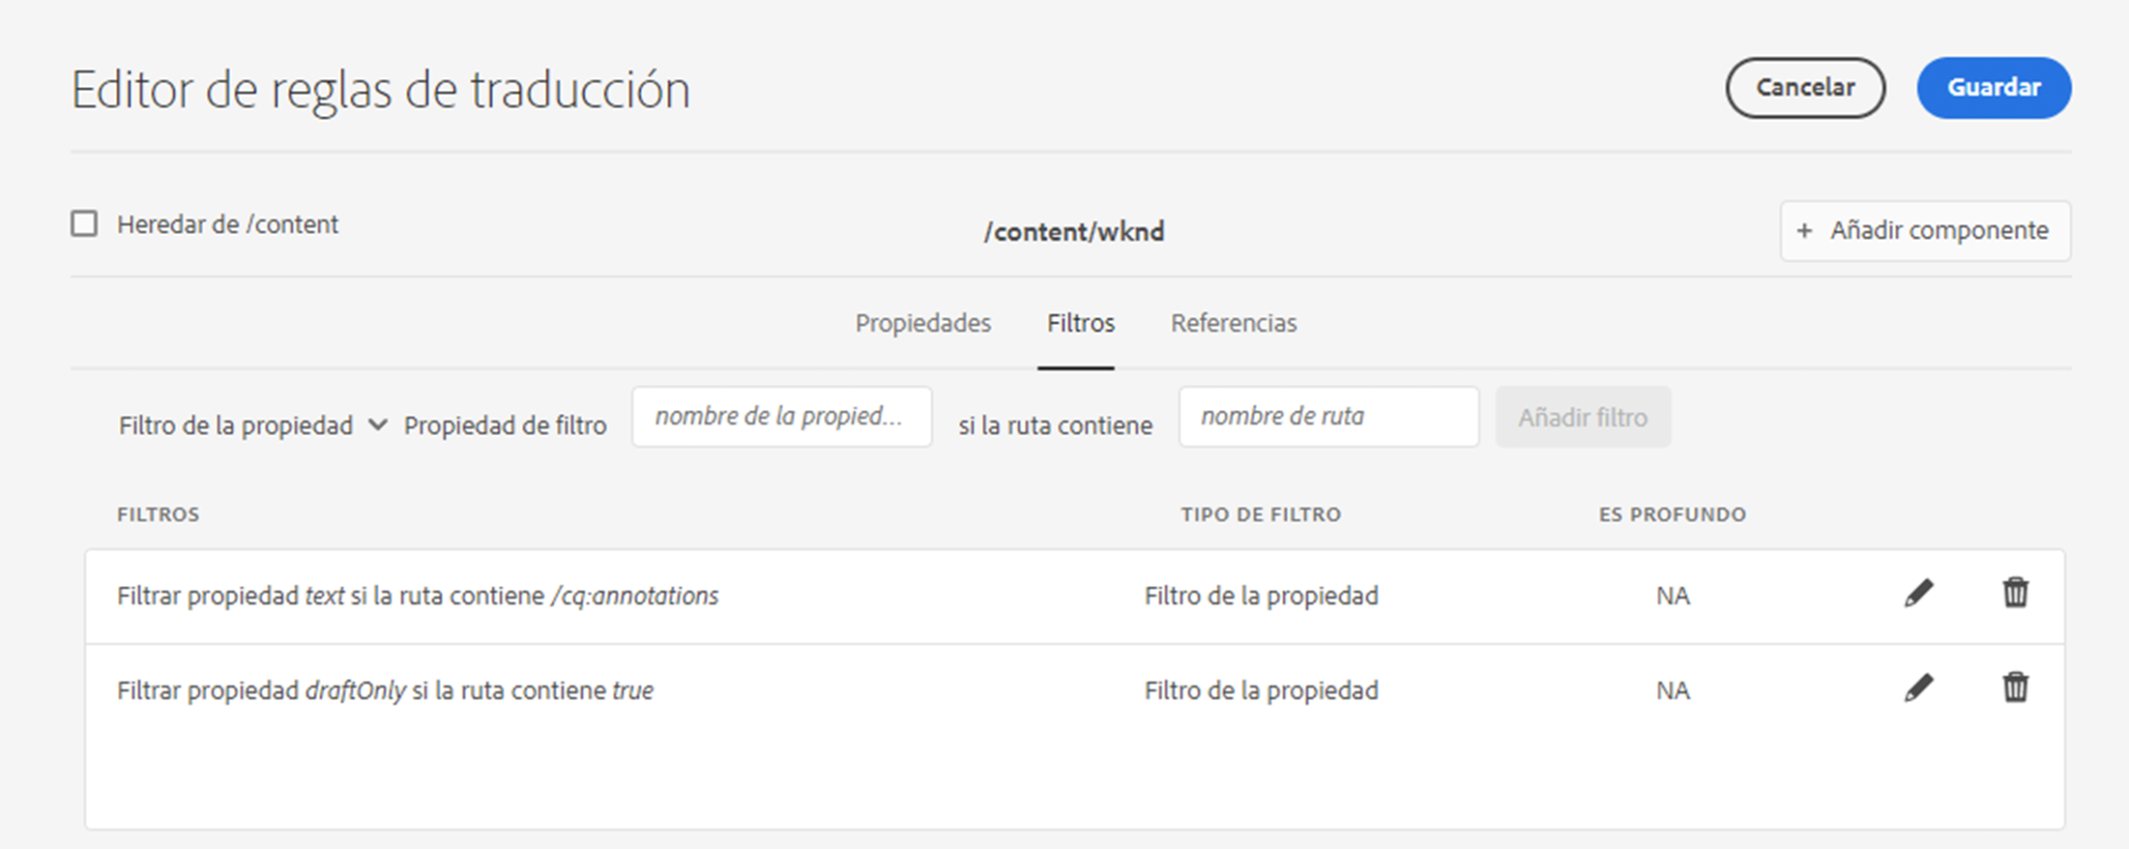Focus the nombre de la propiedad field
2129x849 pixels.
point(781,417)
